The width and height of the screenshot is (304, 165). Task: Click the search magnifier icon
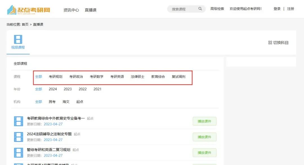[x=200, y=9]
